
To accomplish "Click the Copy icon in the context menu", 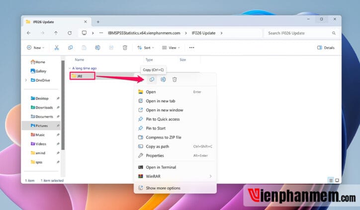I will point(152,79).
